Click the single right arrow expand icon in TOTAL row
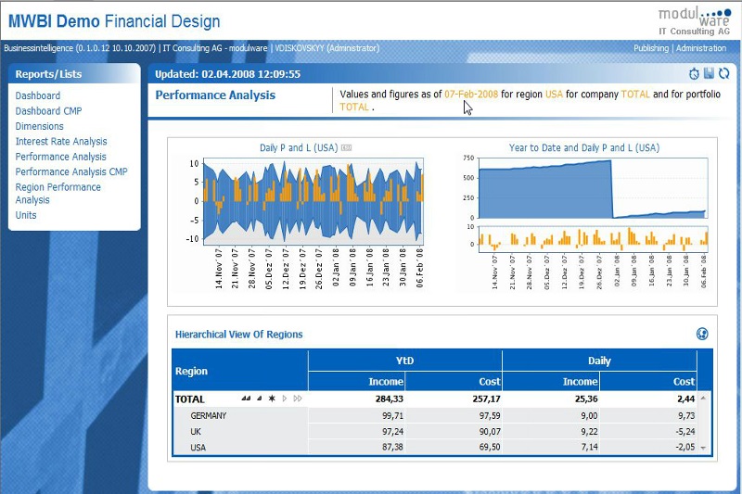 [285, 399]
